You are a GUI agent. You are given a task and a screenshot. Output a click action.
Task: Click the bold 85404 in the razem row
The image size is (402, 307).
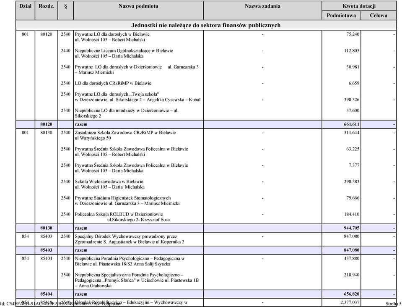tap(47, 294)
